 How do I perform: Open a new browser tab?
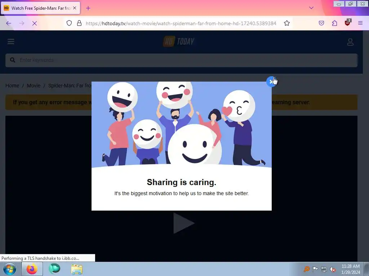pyautogui.click(x=88, y=8)
